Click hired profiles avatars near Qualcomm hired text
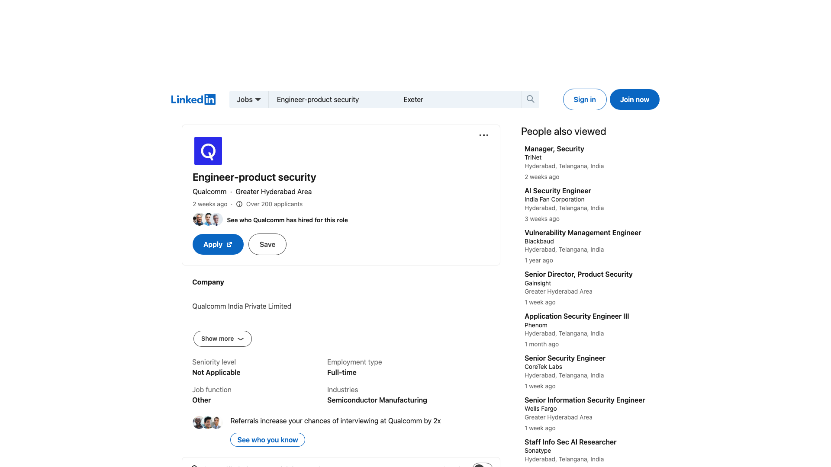The width and height of the screenshot is (831, 467). tap(208, 220)
